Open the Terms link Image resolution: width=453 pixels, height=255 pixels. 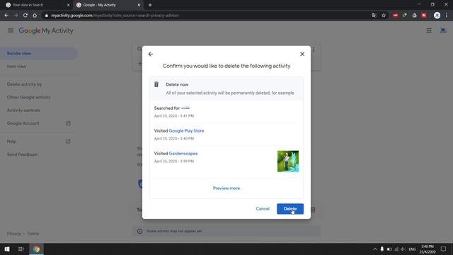coord(33,234)
